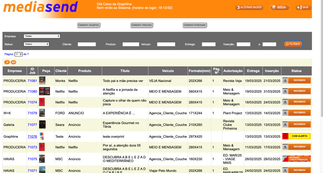The image size is (323, 173).
Task: Click the Status column header
Action: coord(297,71)
